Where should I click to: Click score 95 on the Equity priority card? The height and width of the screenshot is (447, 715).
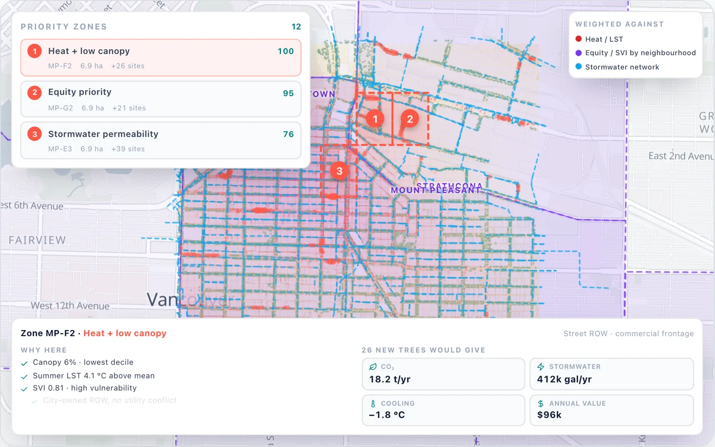(x=288, y=93)
